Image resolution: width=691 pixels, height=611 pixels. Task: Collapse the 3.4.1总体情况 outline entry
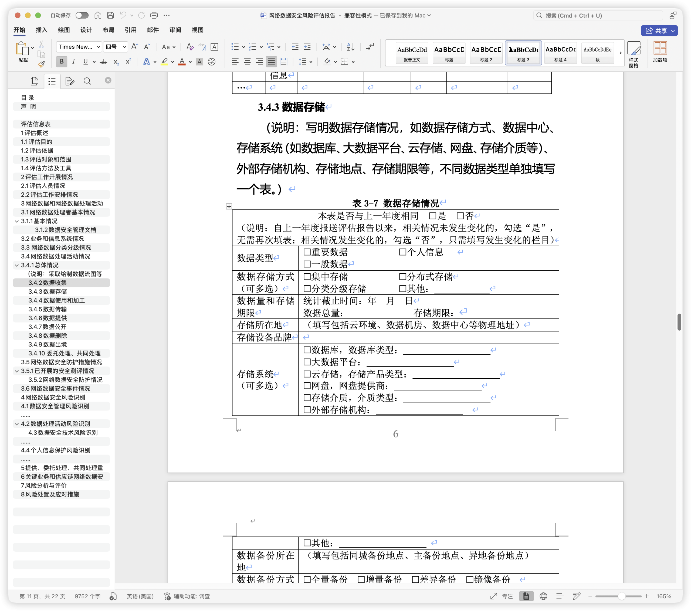pos(16,265)
